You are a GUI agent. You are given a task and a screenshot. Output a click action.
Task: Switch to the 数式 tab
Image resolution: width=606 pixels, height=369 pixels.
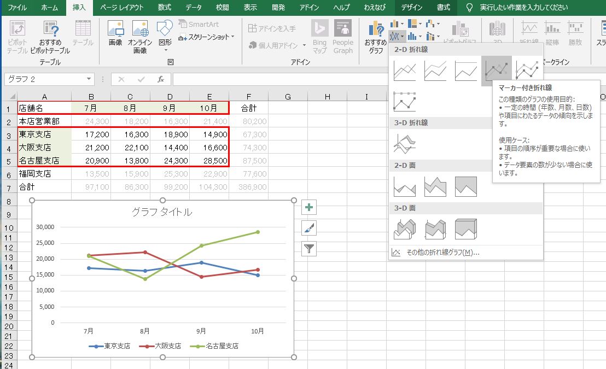165,7
